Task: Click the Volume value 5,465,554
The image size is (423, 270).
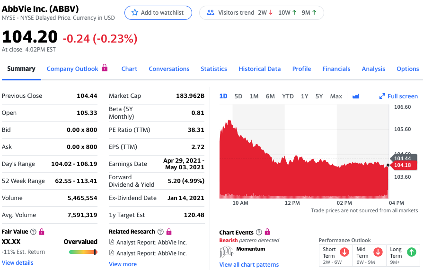Action: click(82, 198)
